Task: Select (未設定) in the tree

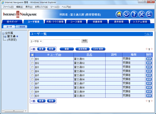Action: click(12, 40)
